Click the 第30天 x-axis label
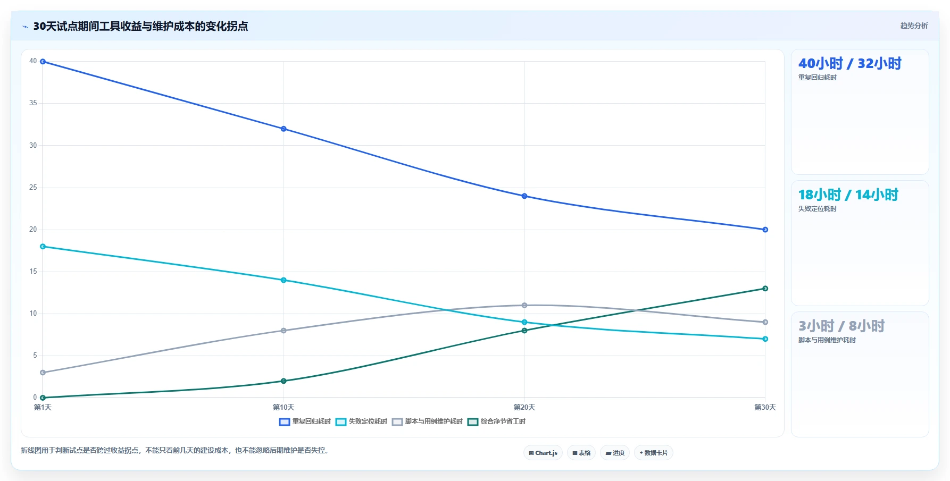Viewport: 950px width, 481px height. pos(765,408)
